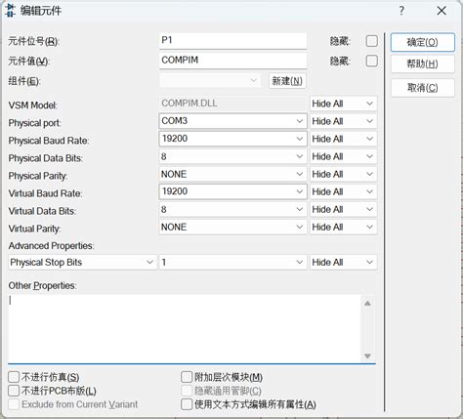The image size is (463, 419).
Task: Enable 不进行PCB布版(L) checkbox
Action: (x=14, y=391)
